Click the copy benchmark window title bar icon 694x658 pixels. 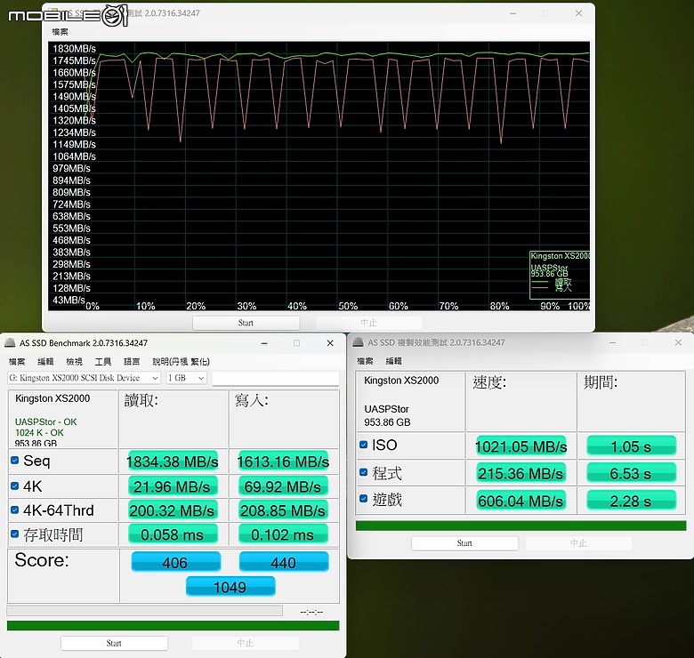(358, 342)
